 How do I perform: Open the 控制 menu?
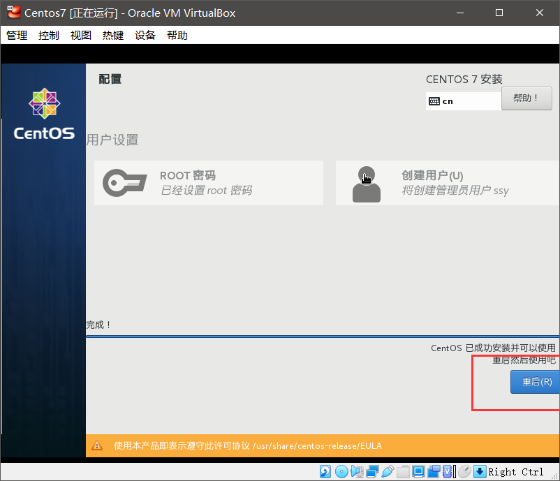(49, 35)
